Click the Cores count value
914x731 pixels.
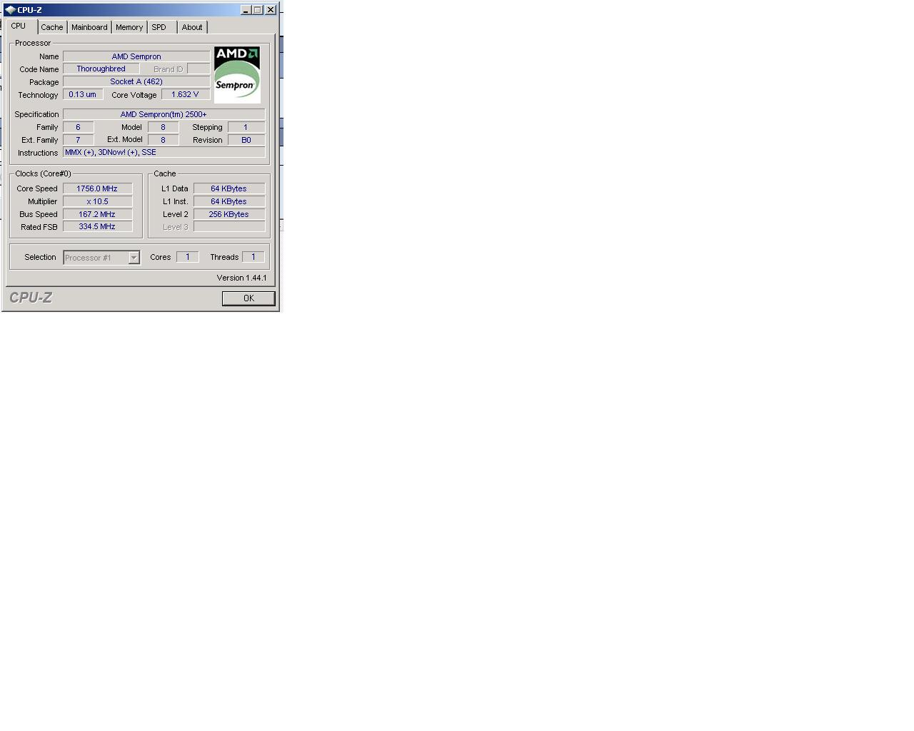point(188,257)
